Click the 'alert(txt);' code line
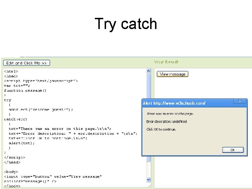 click(x=22, y=143)
